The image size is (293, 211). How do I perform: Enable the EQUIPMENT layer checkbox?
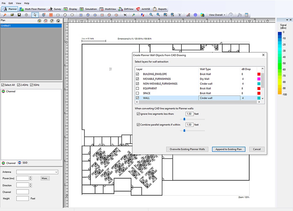[137, 89]
